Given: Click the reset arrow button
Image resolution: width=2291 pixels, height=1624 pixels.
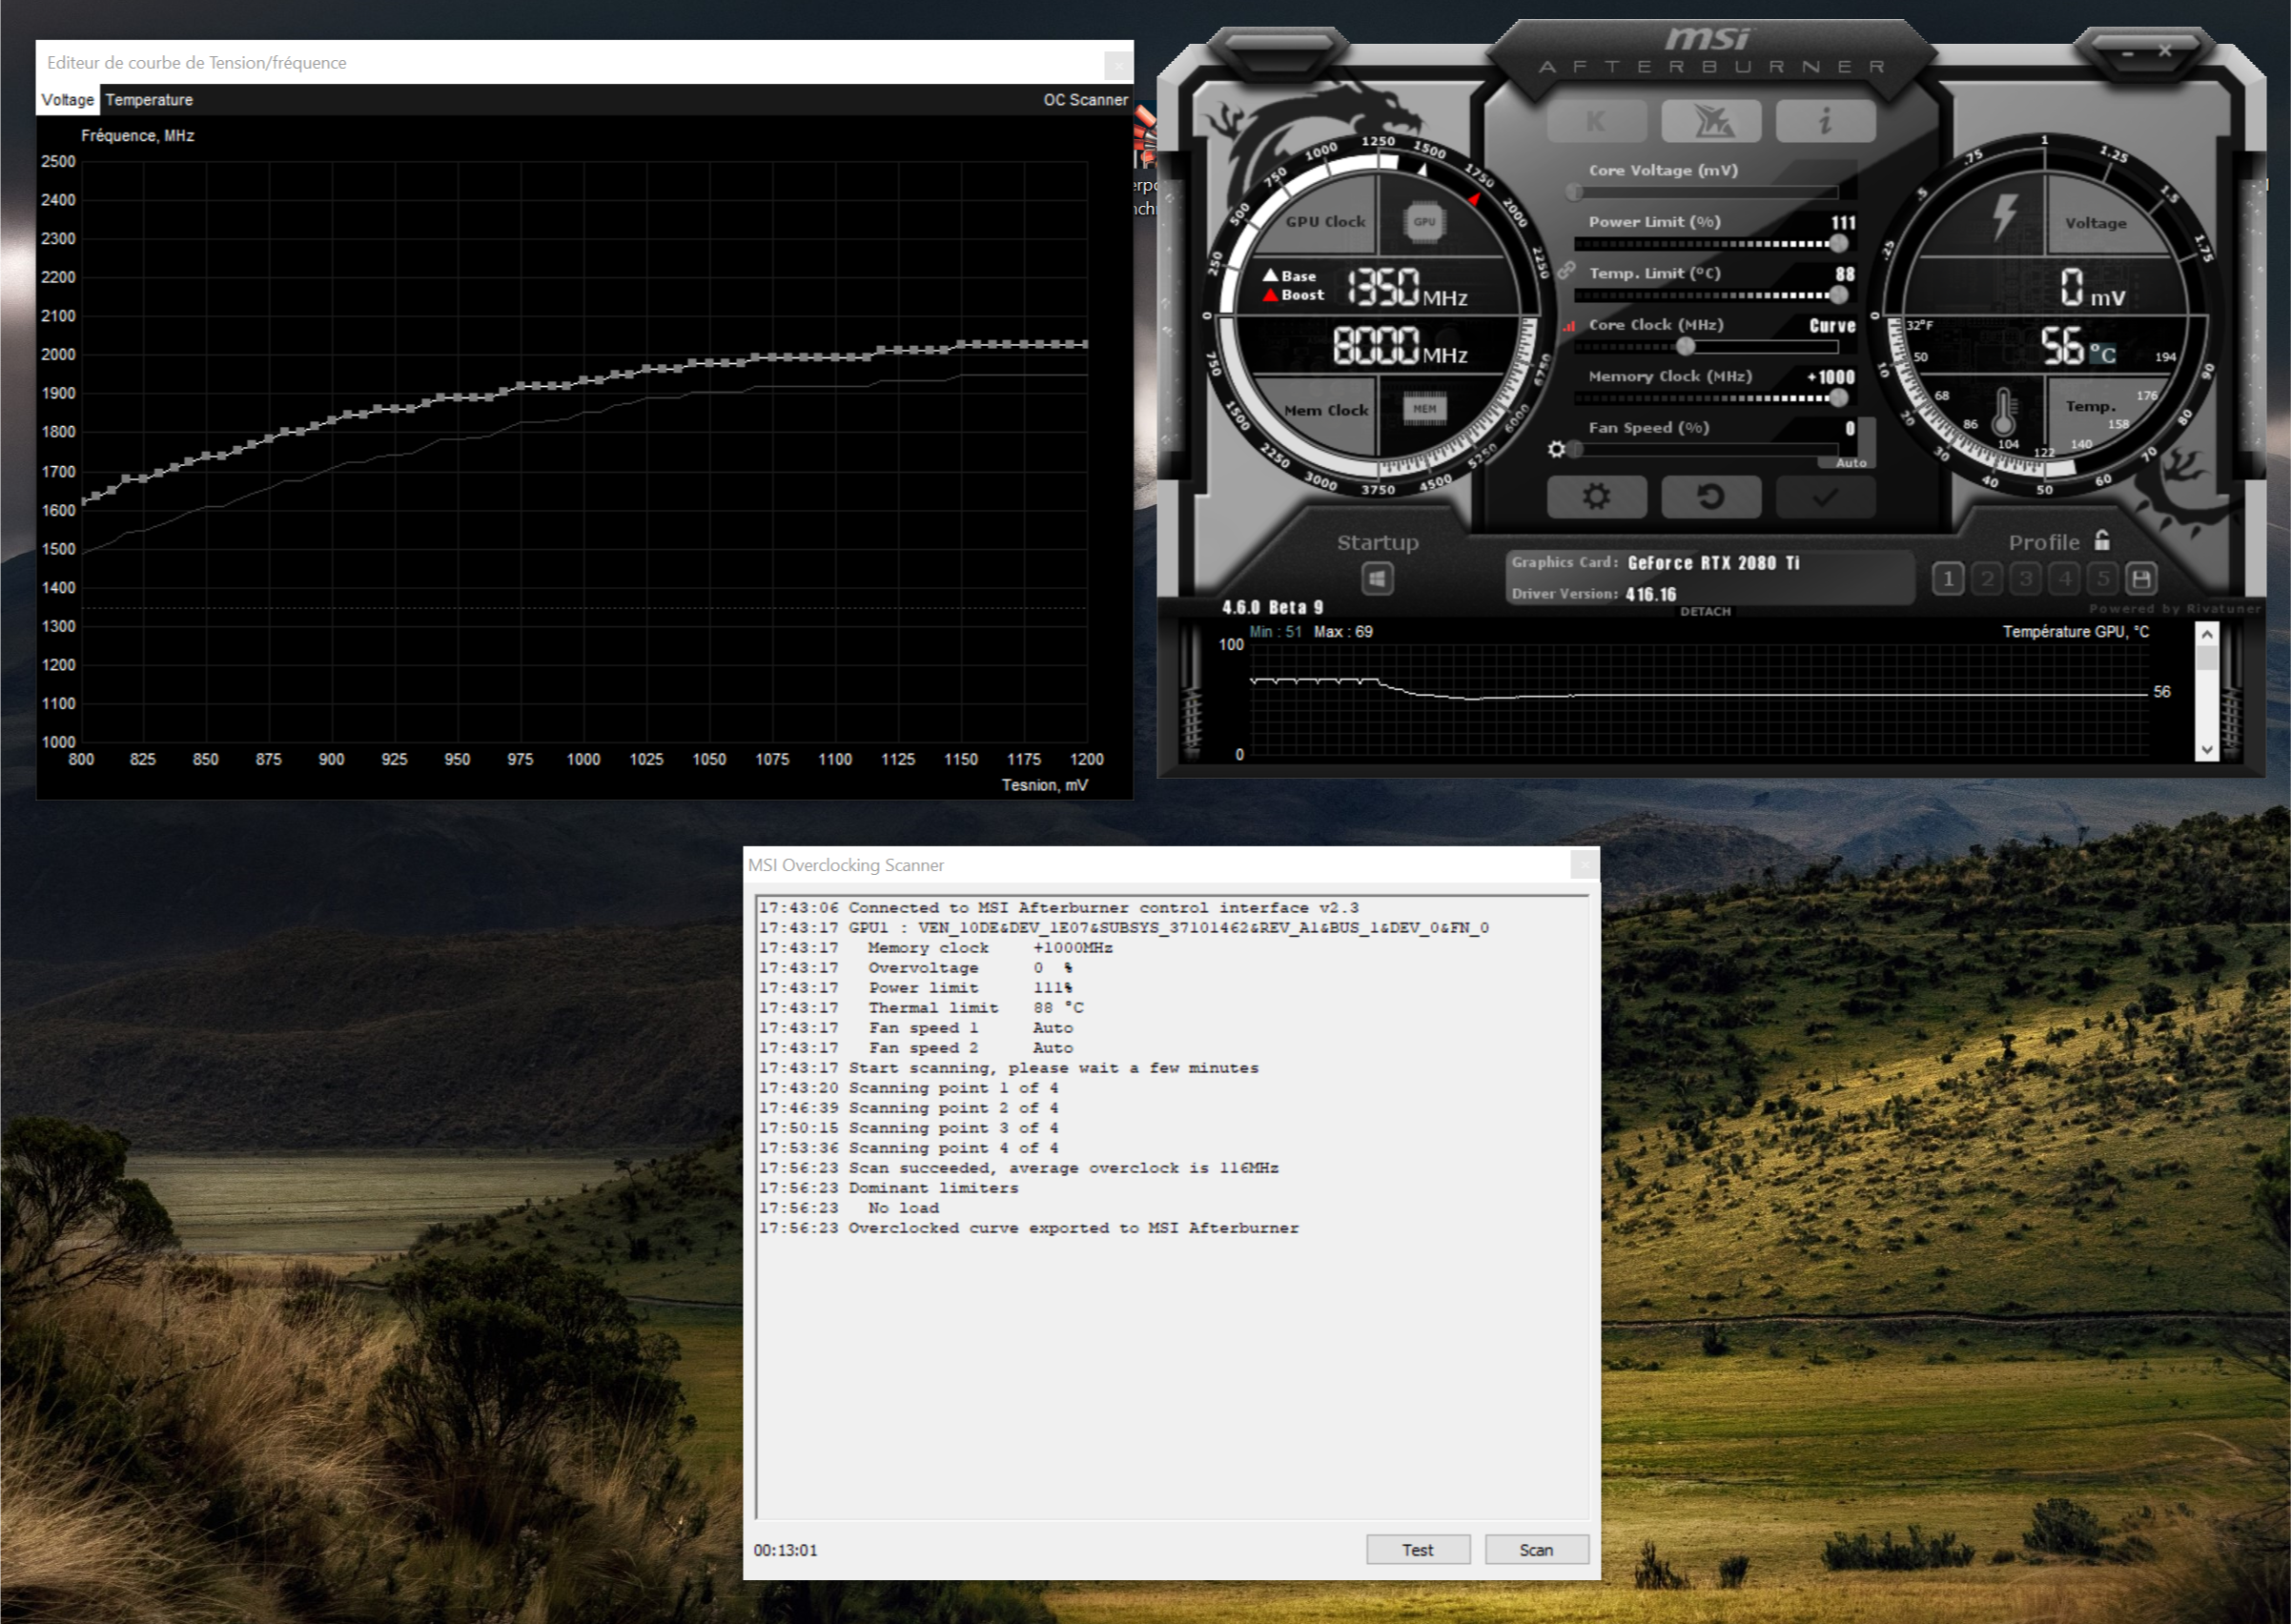Looking at the screenshot, I should (x=1710, y=497).
